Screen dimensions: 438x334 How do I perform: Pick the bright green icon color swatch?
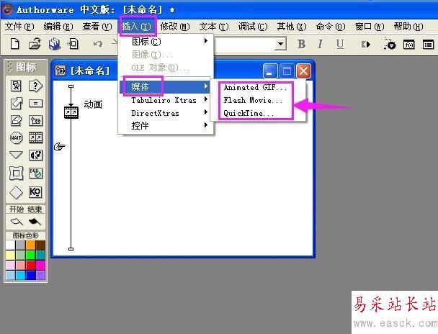[30, 255]
